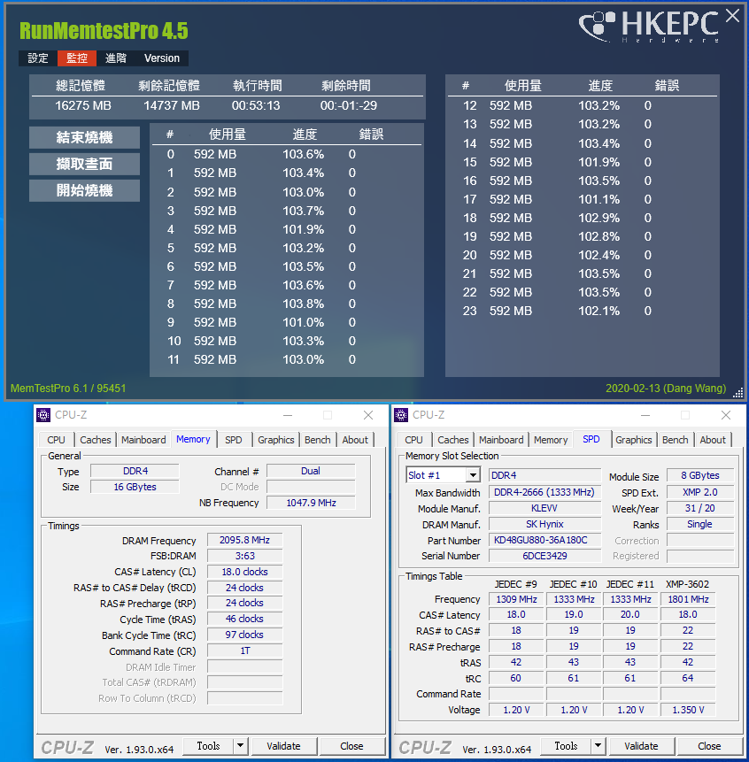The image size is (749, 762).
Task: Click the CPU-Z icon in left window title bar
Action: pos(43,415)
